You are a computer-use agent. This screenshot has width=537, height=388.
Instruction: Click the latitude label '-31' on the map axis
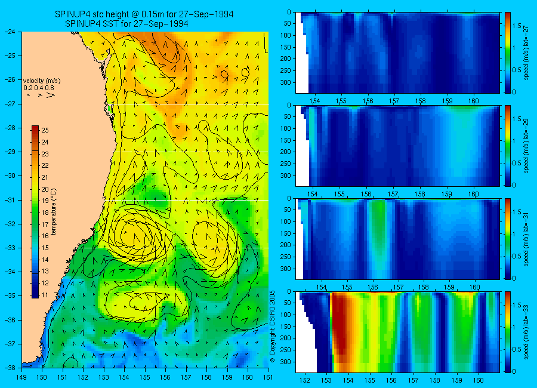(10, 200)
